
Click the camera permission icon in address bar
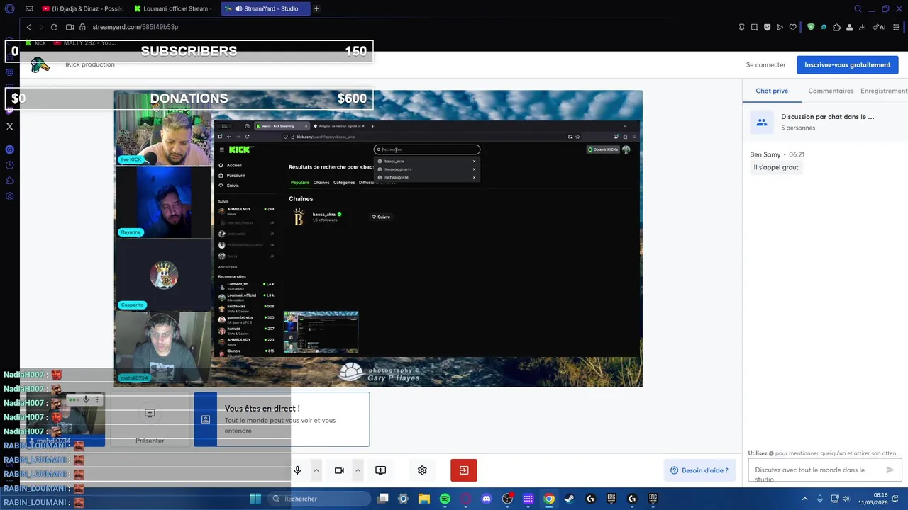pyautogui.click(x=70, y=27)
